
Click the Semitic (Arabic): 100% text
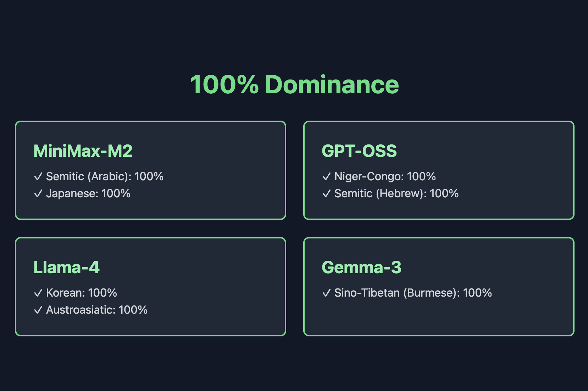pyautogui.click(x=105, y=177)
